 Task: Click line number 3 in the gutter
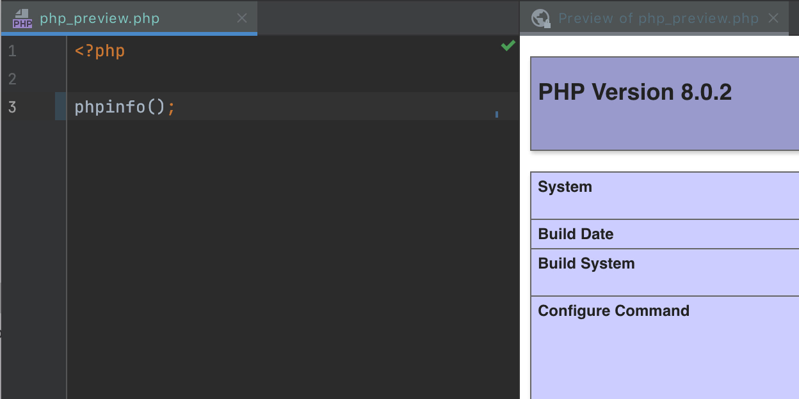12,107
